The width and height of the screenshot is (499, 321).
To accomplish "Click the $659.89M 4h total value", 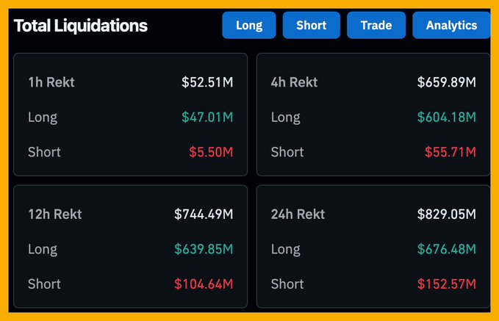I will 446,82.
